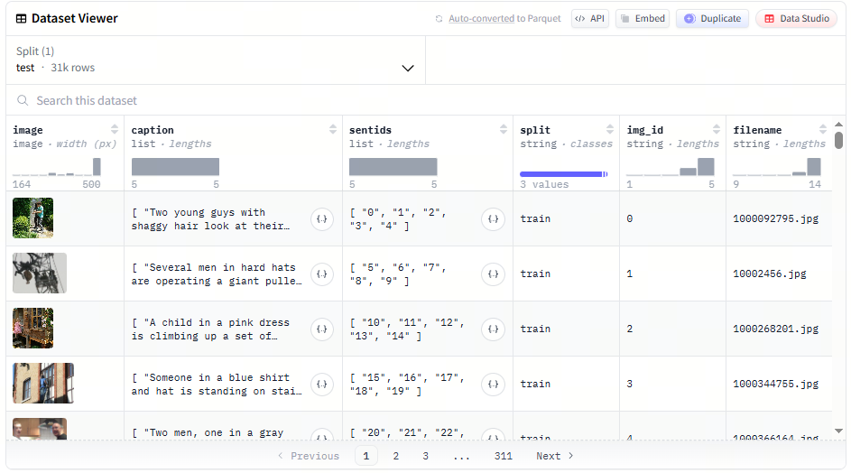This screenshot has width=851, height=473.
Task: Go to page 3
Action: pos(426,456)
